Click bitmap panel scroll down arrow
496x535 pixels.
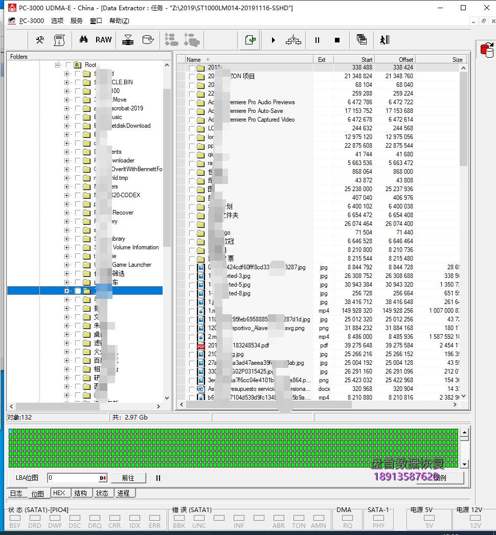(464, 464)
